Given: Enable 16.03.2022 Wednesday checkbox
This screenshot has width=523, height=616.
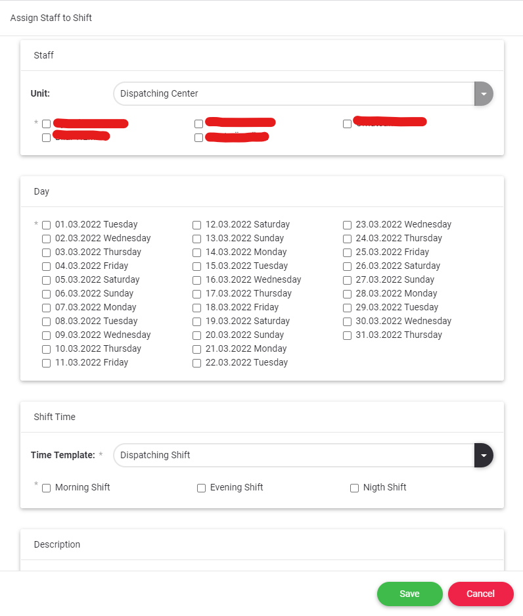Looking at the screenshot, I should pos(196,280).
